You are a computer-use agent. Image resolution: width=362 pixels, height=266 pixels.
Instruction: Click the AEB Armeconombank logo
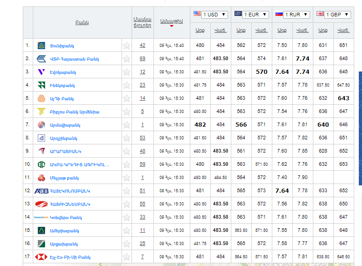point(41,191)
